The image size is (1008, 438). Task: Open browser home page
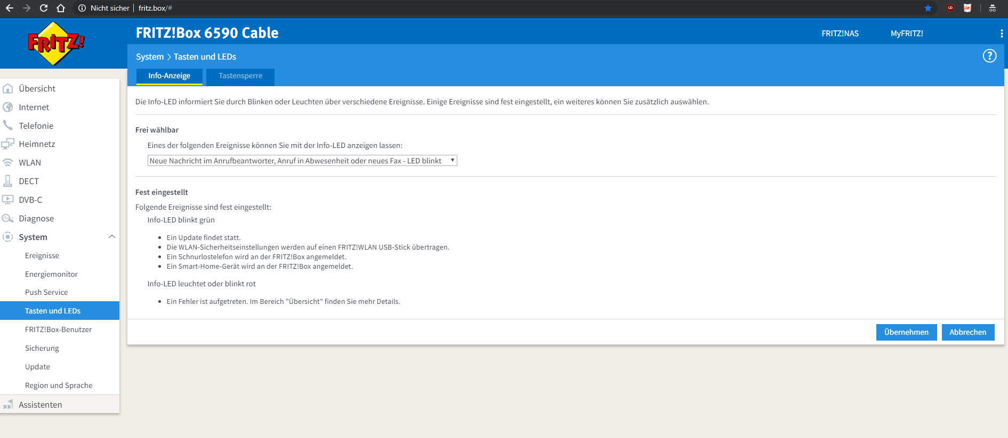click(x=61, y=8)
